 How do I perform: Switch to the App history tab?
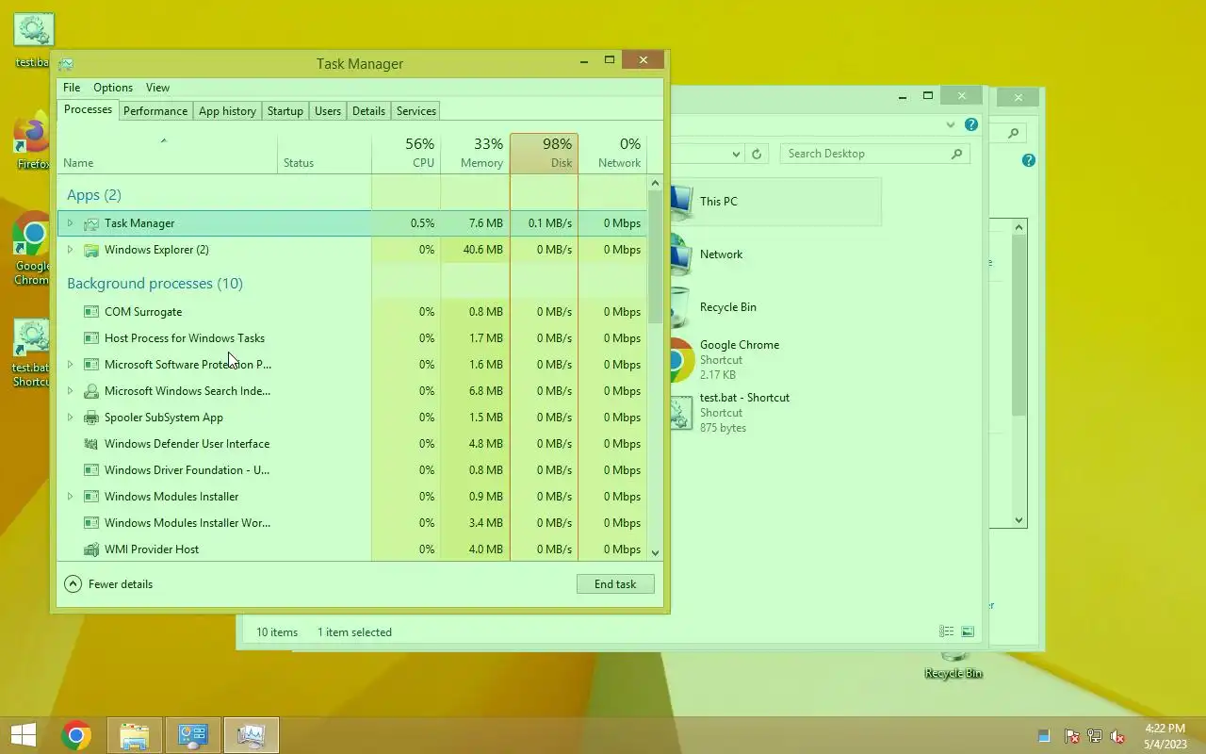[x=227, y=111]
